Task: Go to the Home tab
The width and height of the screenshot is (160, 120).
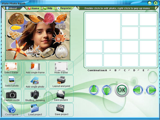Action: pos(34,8)
